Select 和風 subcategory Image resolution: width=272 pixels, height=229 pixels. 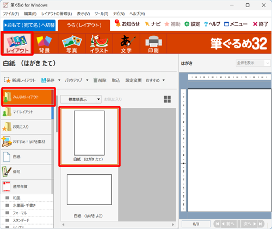pos(27,198)
